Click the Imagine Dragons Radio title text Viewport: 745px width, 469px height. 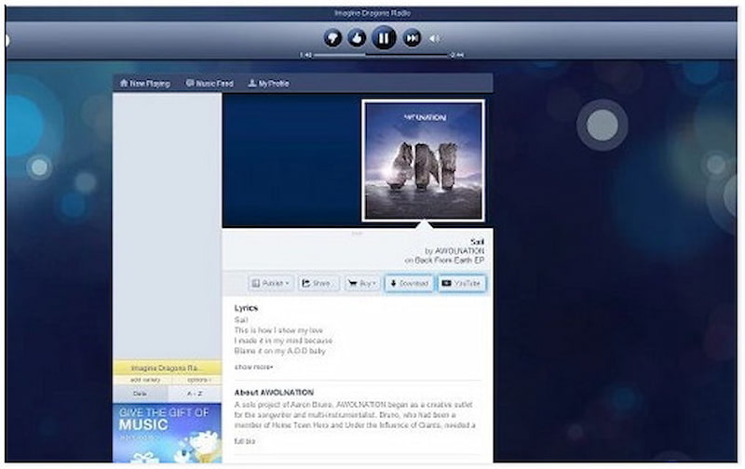click(372, 13)
